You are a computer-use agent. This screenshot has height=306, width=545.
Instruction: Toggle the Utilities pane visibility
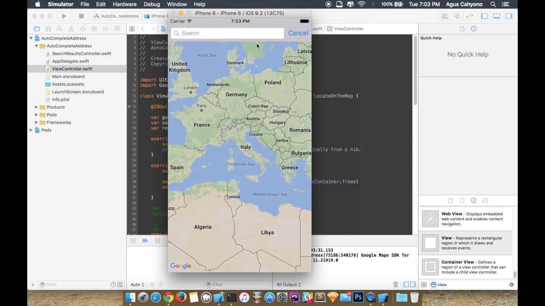(509, 16)
